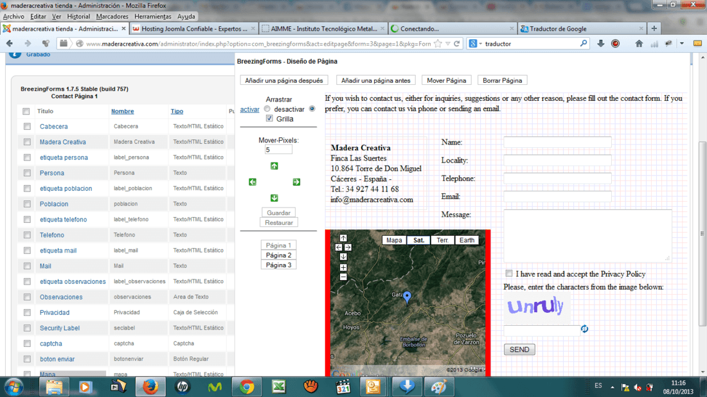
Task: Open a new browser tab
Action: point(654,28)
